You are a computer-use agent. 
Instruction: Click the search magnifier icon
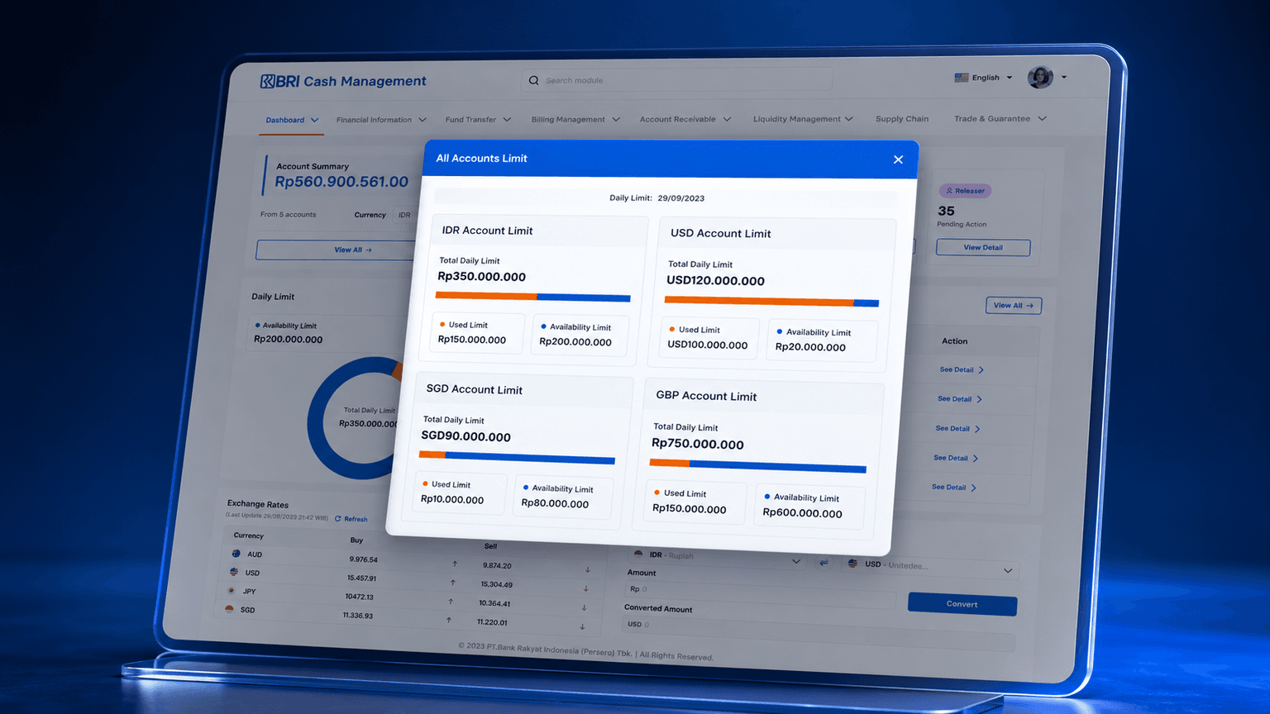[x=533, y=80]
